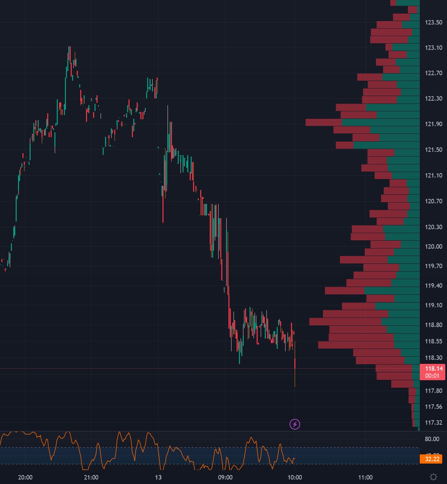Click the 20:00 time axis label

click(x=25, y=477)
